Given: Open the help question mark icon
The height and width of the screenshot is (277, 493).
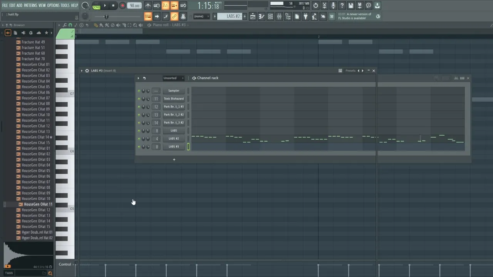Looking at the screenshot, I should coord(342,5).
